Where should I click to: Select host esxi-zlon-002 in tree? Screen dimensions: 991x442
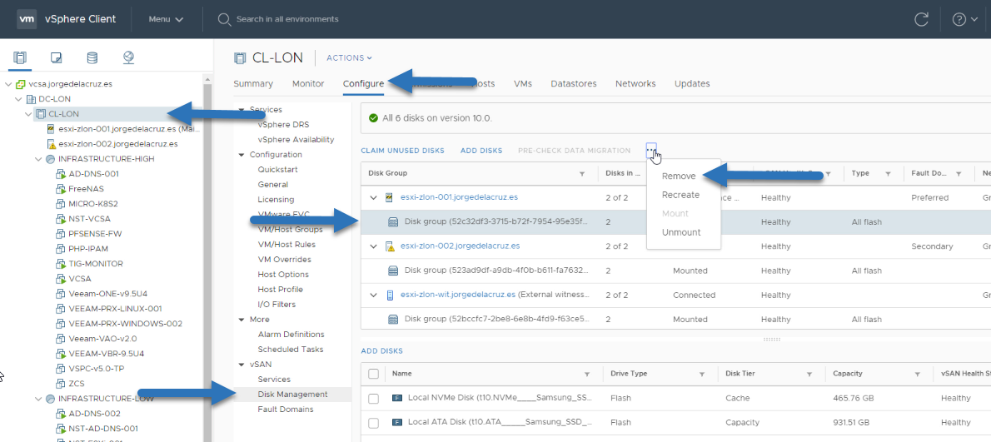(x=117, y=144)
